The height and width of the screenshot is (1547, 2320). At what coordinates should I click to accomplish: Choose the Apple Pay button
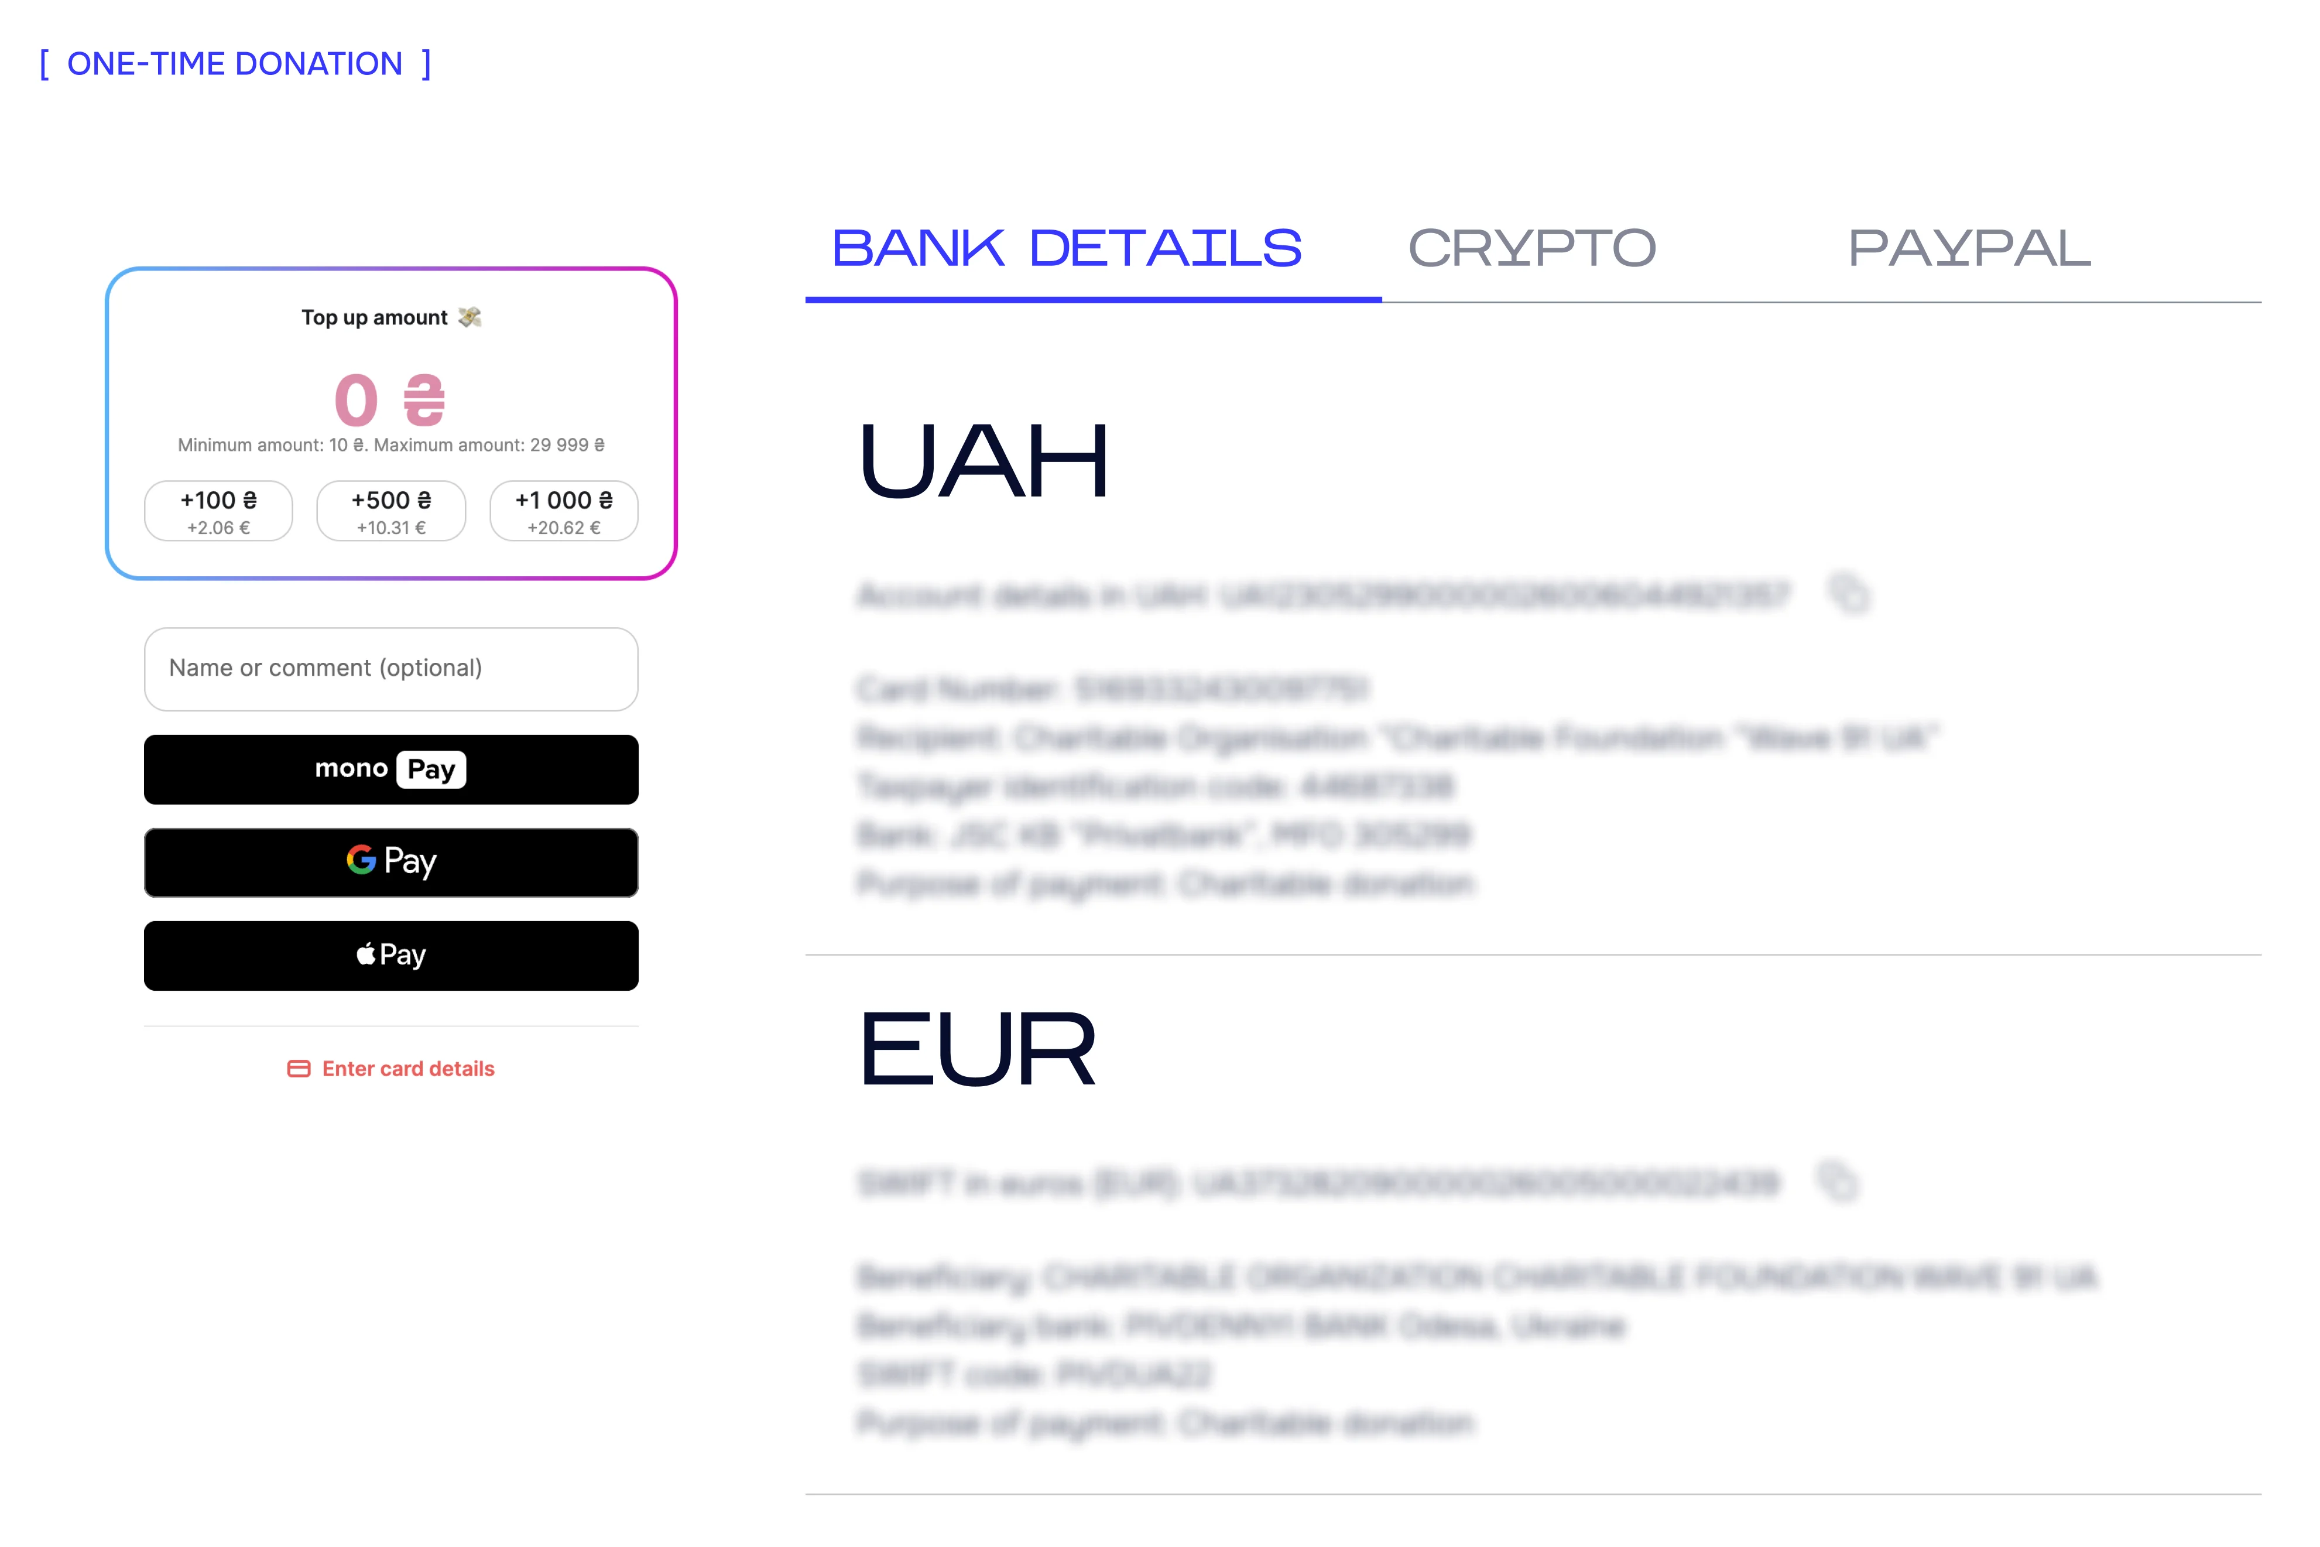click(390, 955)
